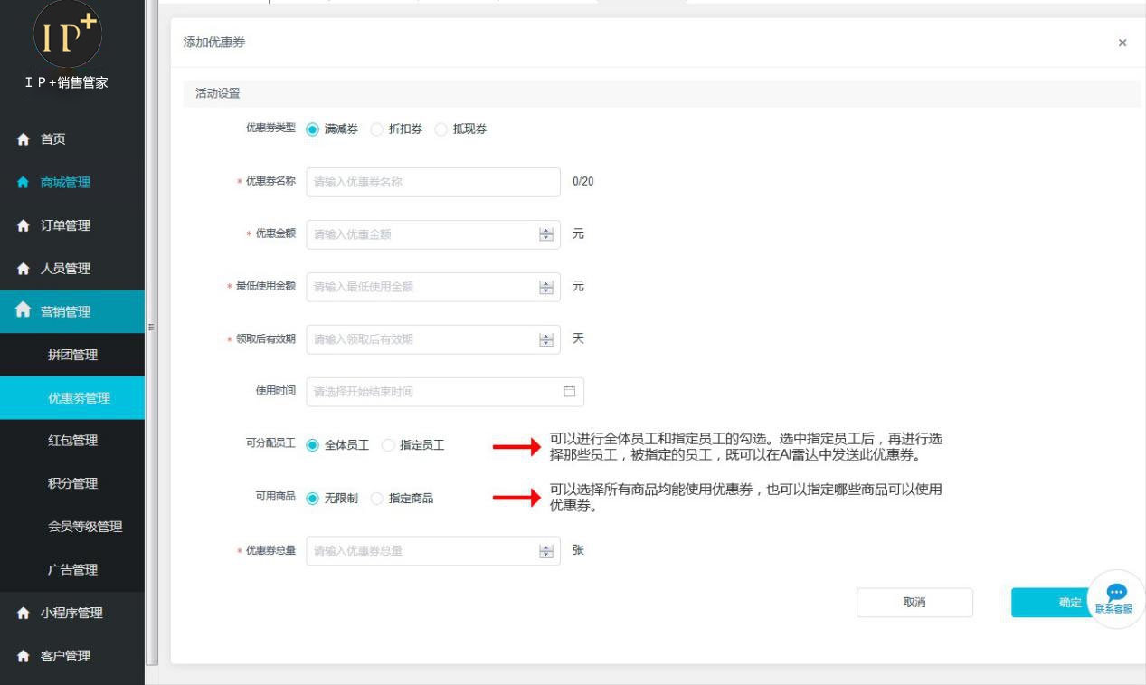
Task: Click the home icon beside 首页
Action: 24,139
